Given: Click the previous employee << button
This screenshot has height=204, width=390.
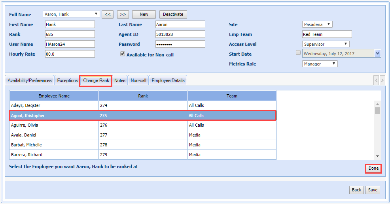Looking at the screenshot, I should [108, 14].
